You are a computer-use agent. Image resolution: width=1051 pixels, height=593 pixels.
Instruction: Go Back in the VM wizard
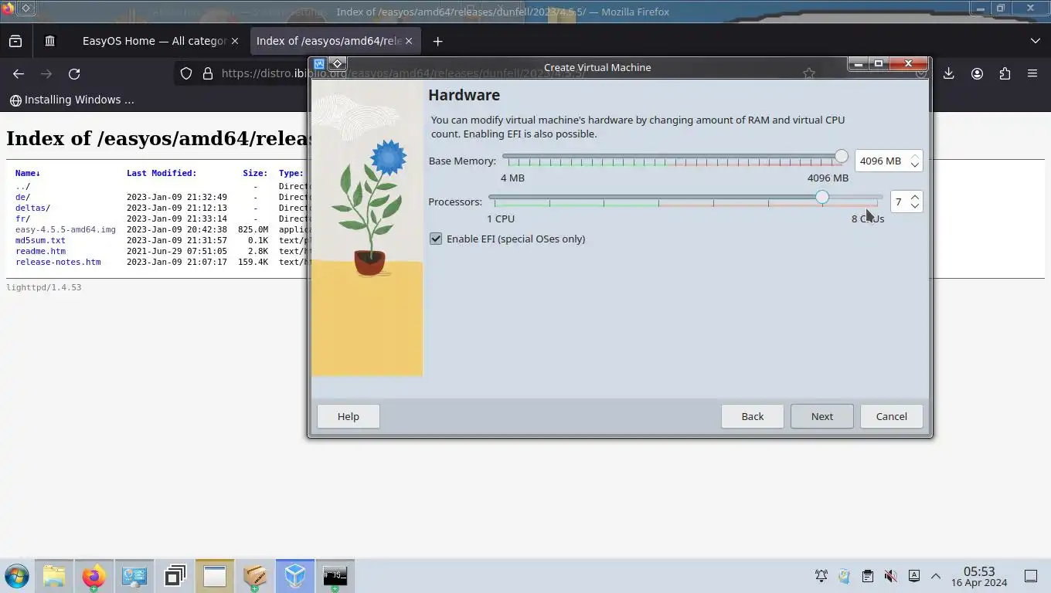click(753, 416)
